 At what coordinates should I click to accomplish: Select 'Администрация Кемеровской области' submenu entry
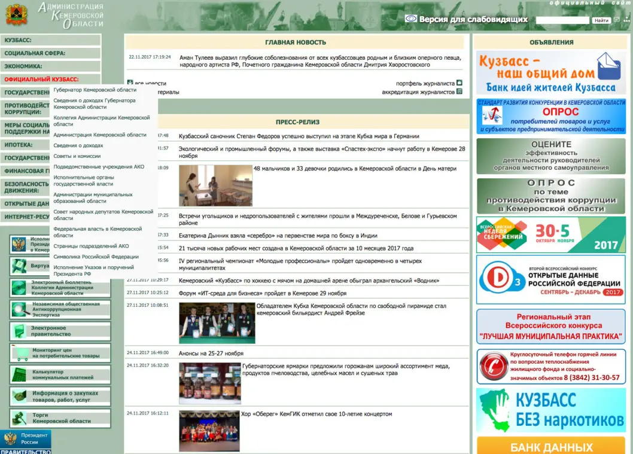click(100, 135)
